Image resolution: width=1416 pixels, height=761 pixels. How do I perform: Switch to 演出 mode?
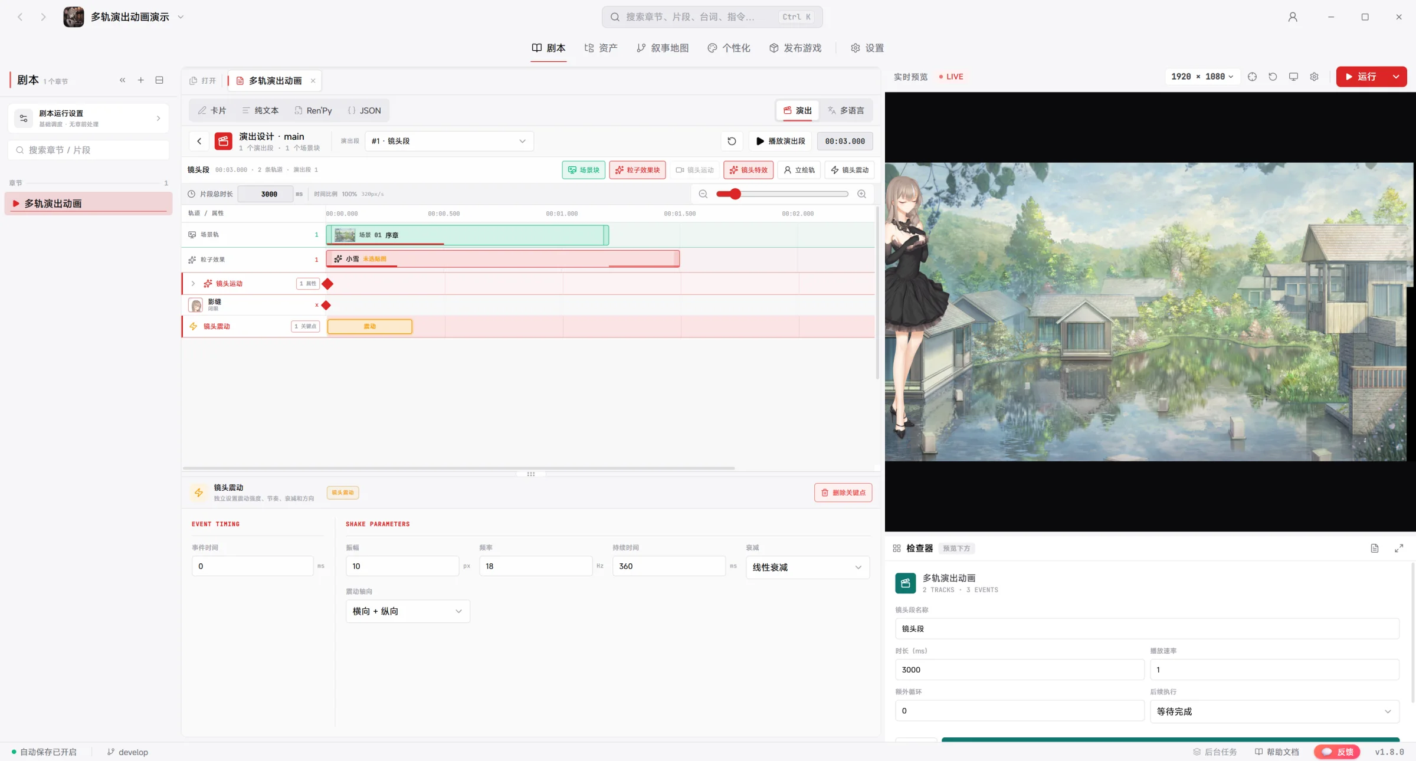coord(798,110)
